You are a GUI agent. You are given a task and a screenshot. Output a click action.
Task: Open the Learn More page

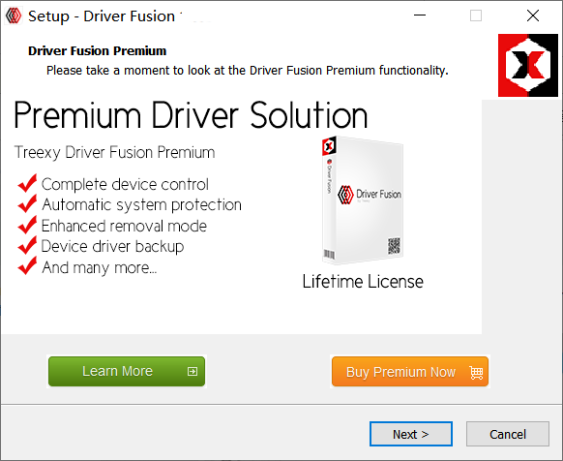coord(127,371)
